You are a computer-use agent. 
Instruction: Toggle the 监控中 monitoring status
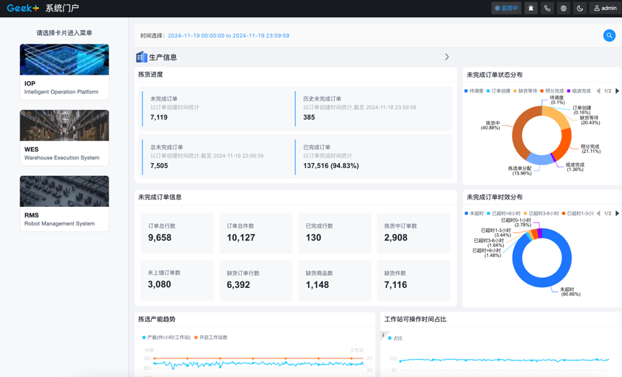[x=506, y=9]
